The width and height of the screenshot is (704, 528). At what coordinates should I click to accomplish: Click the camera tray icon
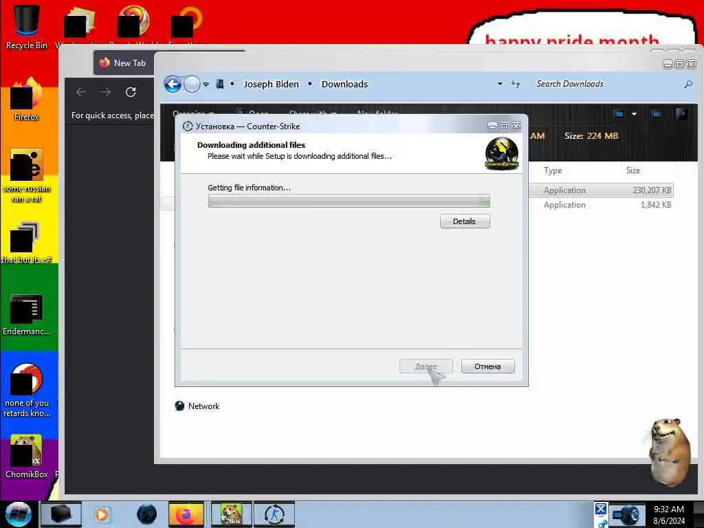626,516
